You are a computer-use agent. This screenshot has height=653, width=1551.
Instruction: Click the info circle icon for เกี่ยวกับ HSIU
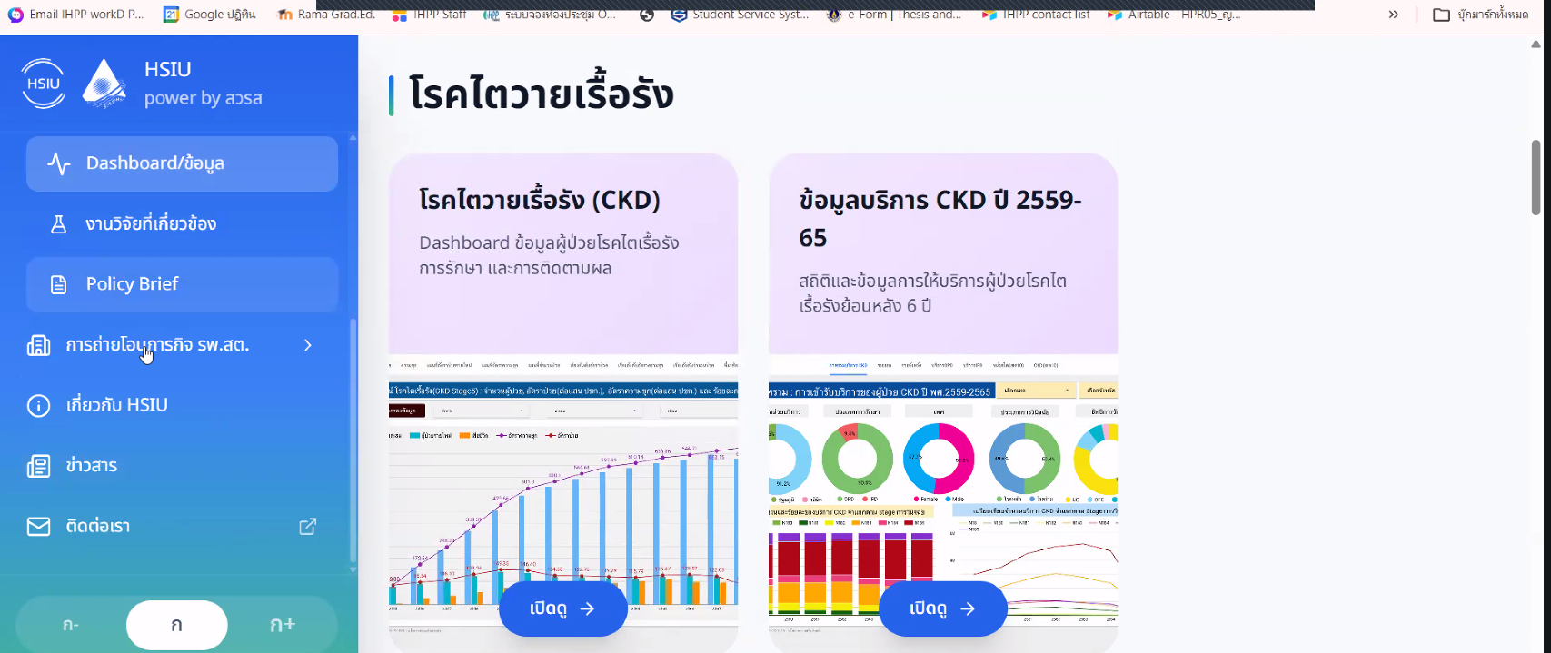tap(38, 405)
